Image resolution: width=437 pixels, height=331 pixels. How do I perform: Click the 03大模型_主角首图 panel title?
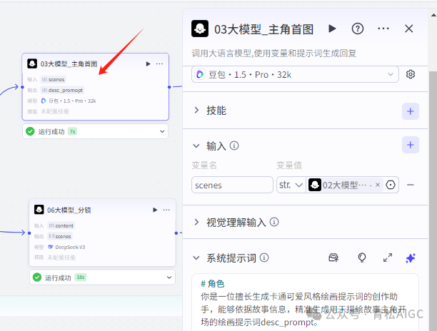[263, 29]
